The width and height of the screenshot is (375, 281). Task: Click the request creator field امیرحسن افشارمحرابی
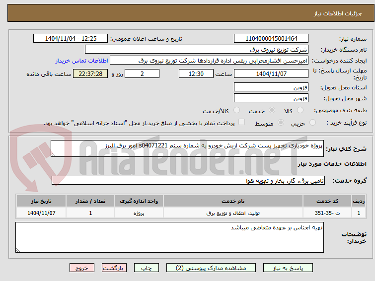tap(209, 61)
